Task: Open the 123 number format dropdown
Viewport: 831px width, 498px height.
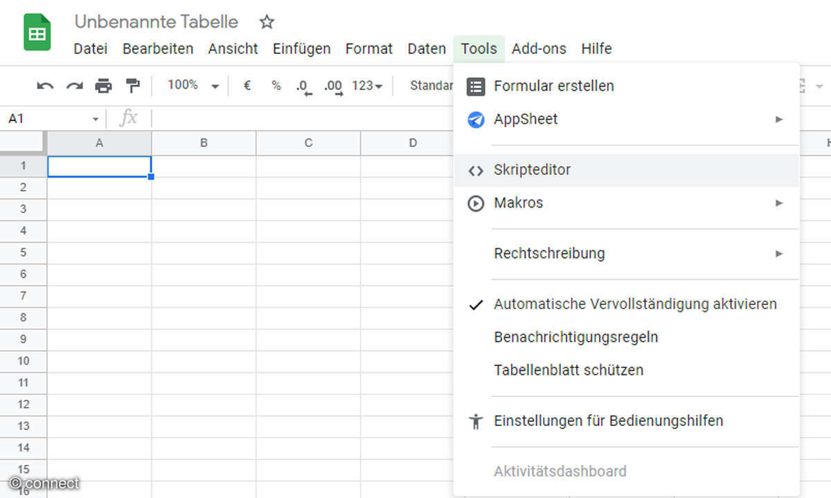Action: (367, 86)
